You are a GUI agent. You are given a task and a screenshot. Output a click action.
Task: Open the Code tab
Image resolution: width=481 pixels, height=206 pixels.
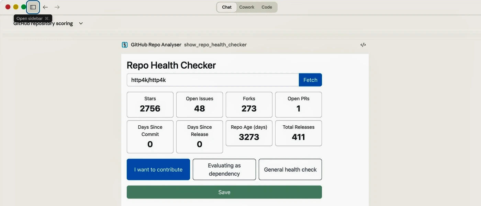pyautogui.click(x=267, y=7)
